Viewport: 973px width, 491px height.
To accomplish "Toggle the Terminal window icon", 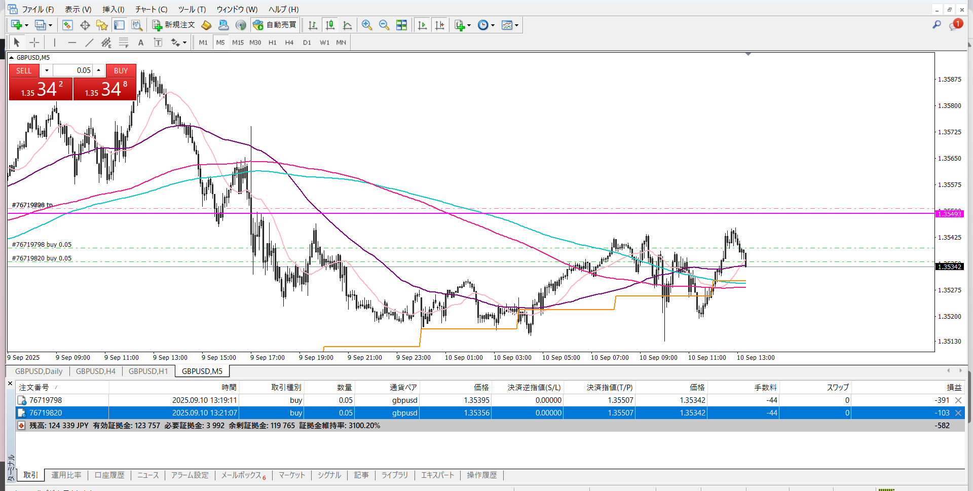I will 119,25.
